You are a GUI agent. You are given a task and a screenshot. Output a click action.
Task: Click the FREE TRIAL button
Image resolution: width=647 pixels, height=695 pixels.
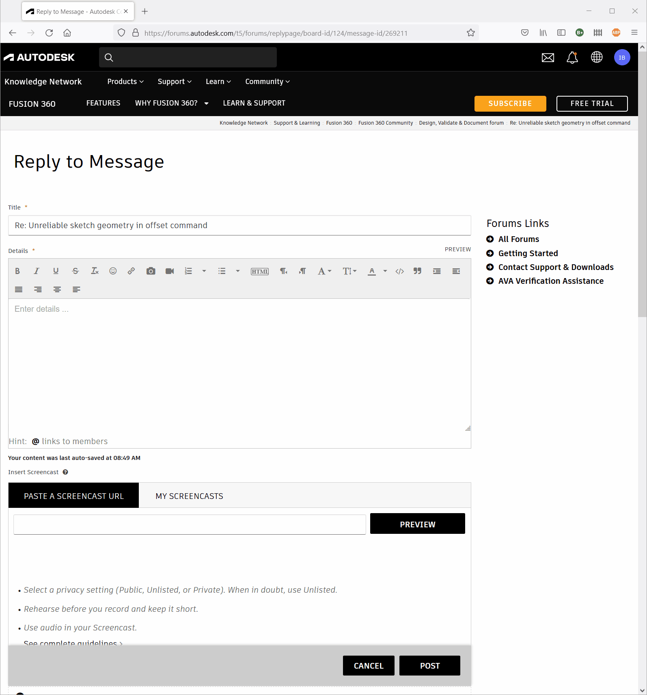pyautogui.click(x=592, y=104)
